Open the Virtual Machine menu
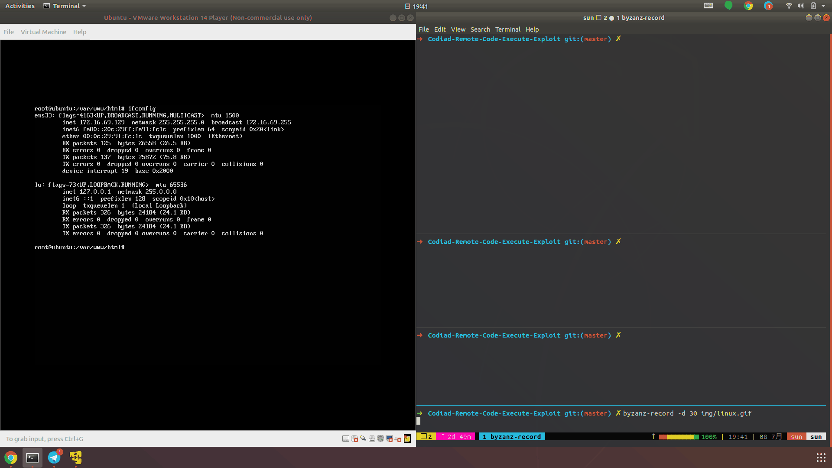 pyautogui.click(x=43, y=32)
